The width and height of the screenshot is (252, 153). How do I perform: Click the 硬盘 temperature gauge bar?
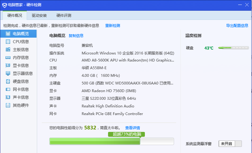233,48
